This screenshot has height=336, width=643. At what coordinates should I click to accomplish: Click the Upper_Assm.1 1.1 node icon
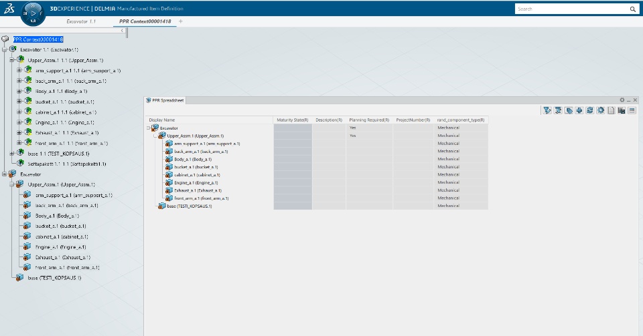tap(21, 59)
